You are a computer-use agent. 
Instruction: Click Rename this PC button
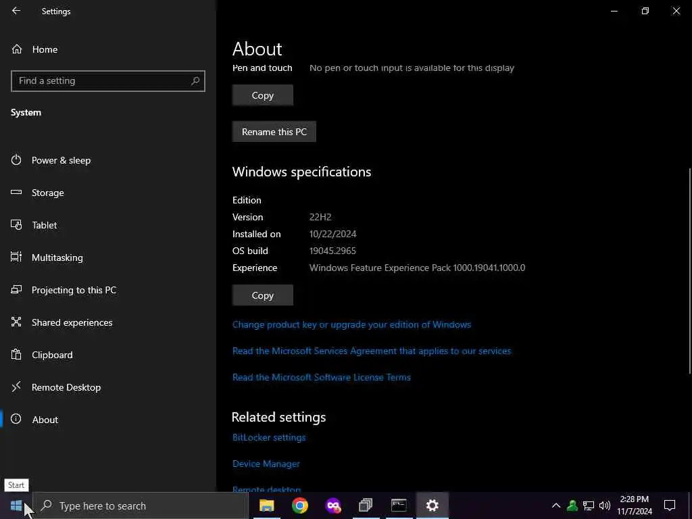(x=274, y=132)
